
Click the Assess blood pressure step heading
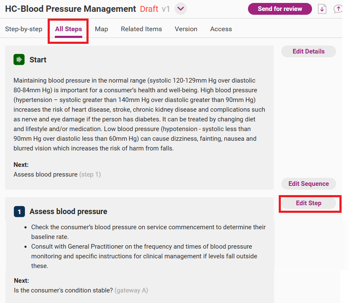[x=68, y=212]
